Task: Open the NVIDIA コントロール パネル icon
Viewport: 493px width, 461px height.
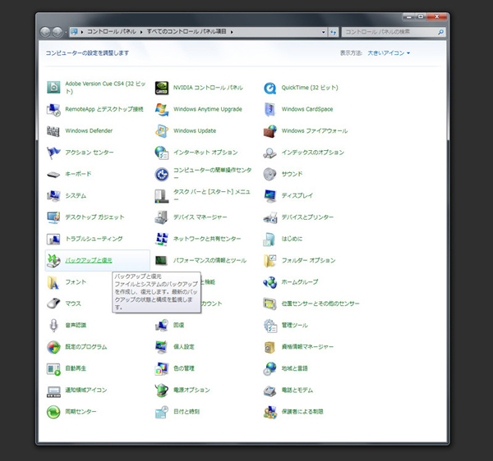Action: 162,88
